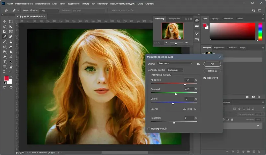Select the Crop tool
Image resolution: width=266 pixels, height=155 pixels.
click(x=5, y=32)
